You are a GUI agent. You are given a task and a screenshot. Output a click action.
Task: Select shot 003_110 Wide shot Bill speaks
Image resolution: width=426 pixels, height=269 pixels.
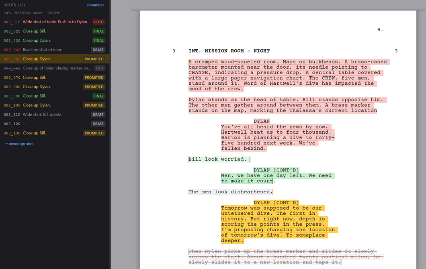(54, 114)
